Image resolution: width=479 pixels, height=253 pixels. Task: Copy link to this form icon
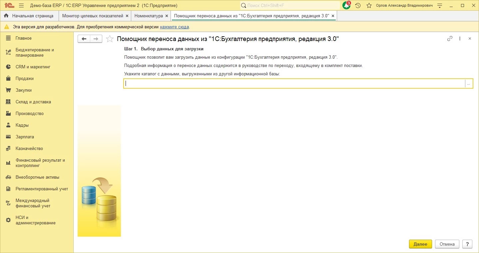450,39
